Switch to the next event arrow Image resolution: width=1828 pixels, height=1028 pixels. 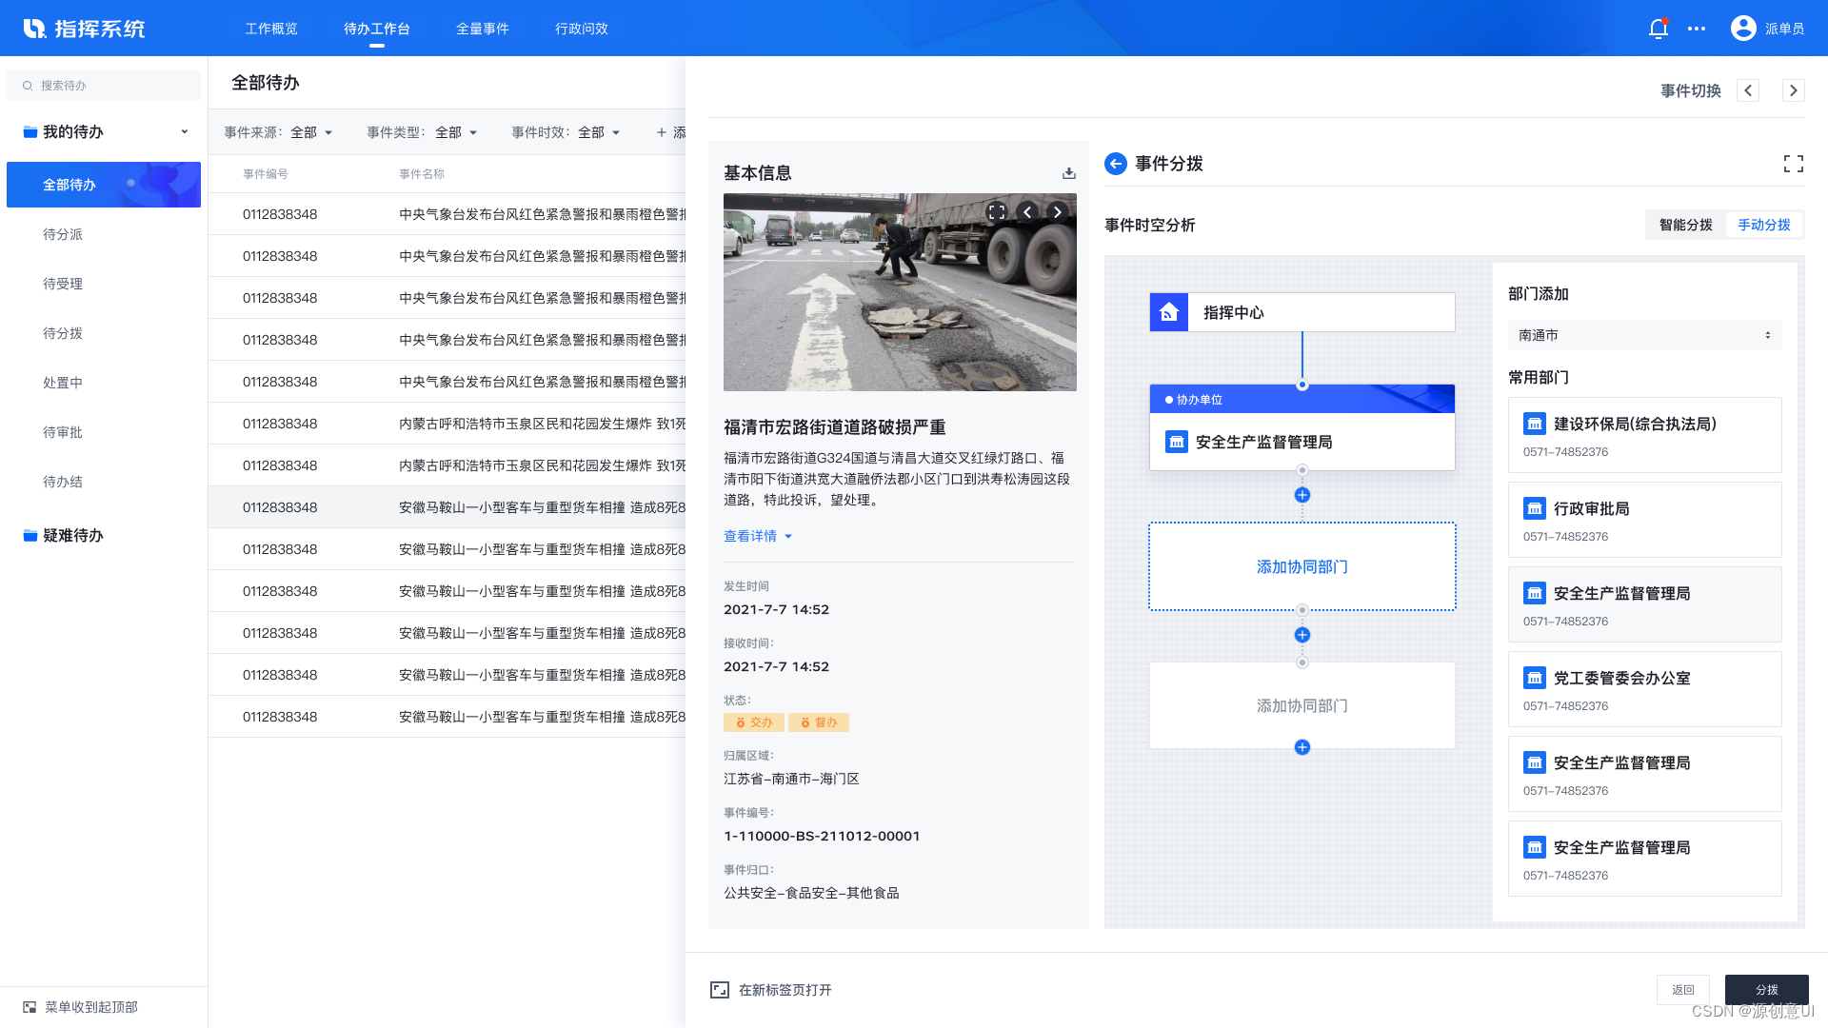(x=1794, y=90)
